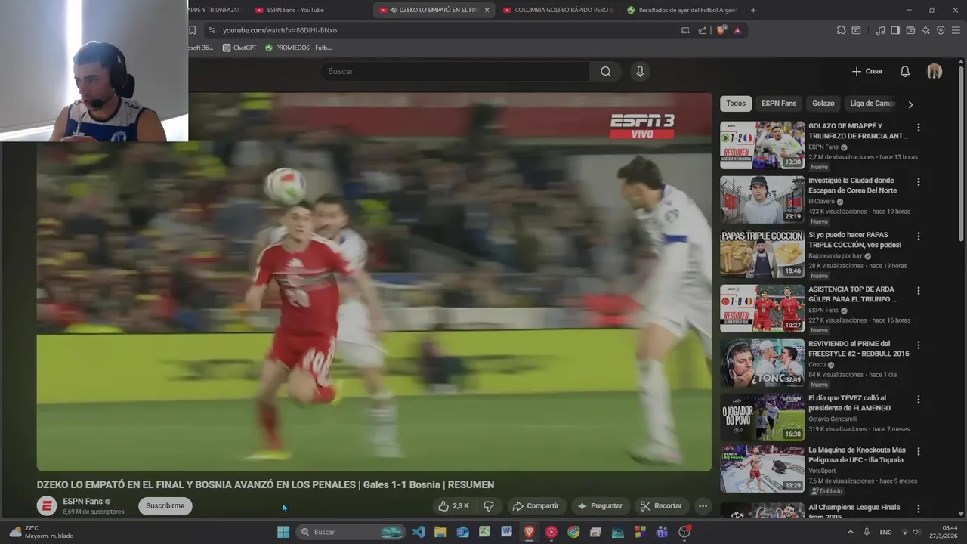Click the browser address bar URL
This screenshot has width=967, height=544.
click(280, 30)
